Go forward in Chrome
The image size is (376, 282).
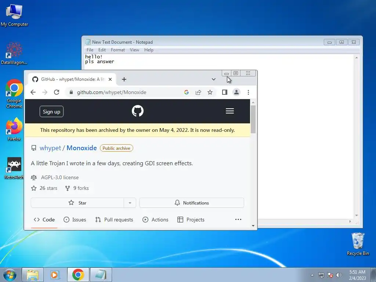(45, 92)
